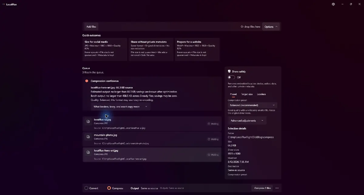
Task: Choose Share without private metadata outcome
Action: tap(151, 49)
